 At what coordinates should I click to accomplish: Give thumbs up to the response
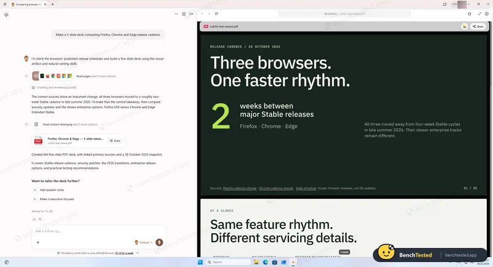point(35,219)
